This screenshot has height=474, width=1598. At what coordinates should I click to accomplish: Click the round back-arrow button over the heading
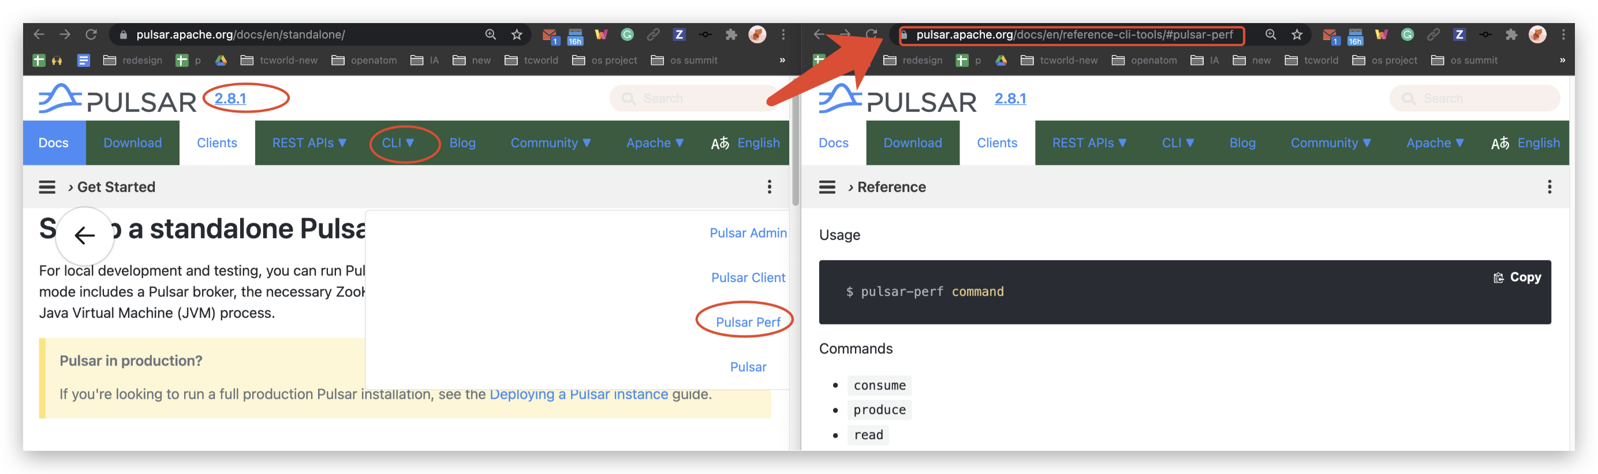85,235
